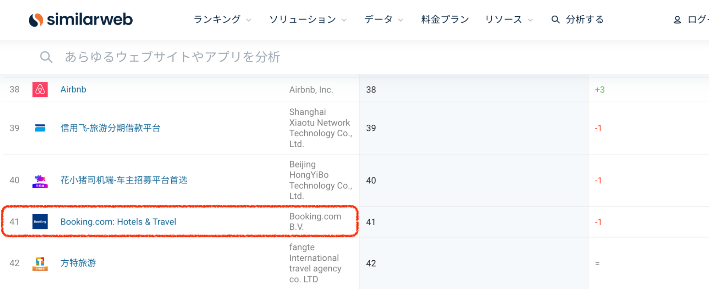
Task: Expand the データ dropdown menu
Action: [x=383, y=19]
